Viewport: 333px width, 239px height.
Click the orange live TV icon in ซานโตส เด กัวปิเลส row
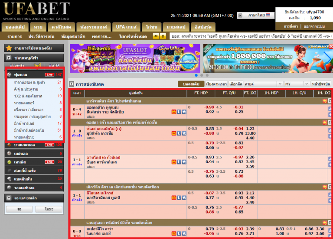[174, 162]
